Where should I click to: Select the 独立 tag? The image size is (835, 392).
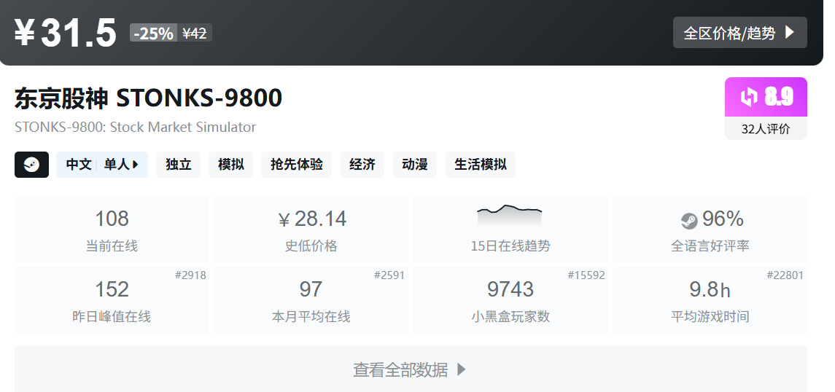tap(179, 165)
